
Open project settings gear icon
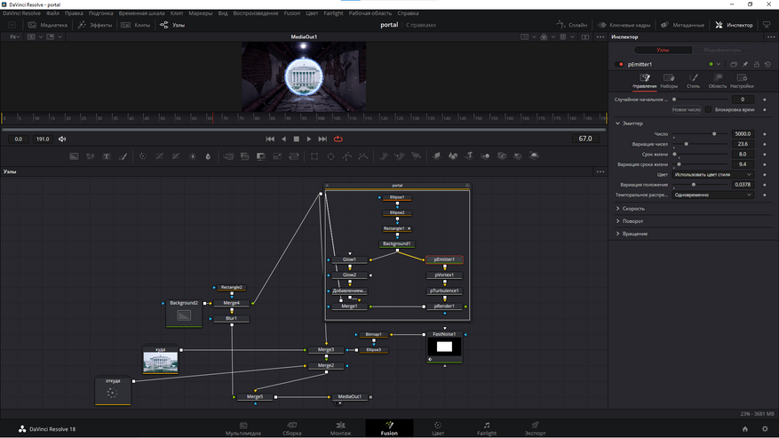pyautogui.click(x=765, y=428)
